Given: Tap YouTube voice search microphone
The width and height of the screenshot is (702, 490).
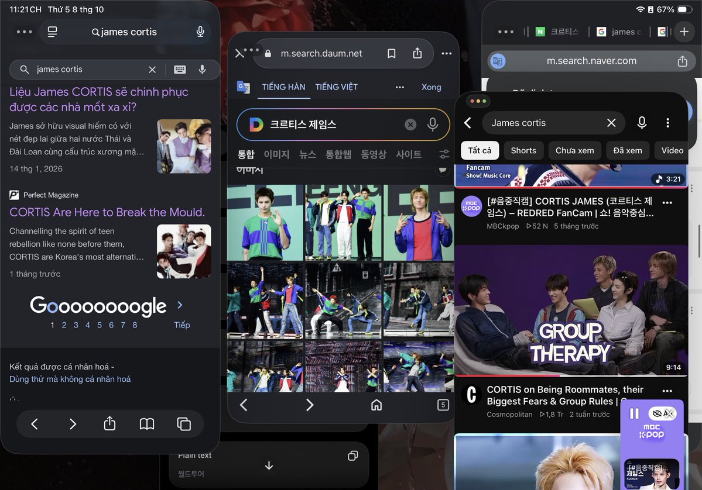Looking at the screenshot, I should [x=642, y=123].
